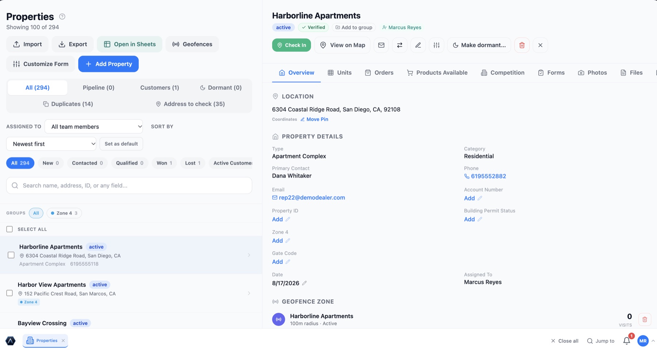Click pencil icon next to Property ID Add
657x350 pixels.
click(x=288, y=219)
